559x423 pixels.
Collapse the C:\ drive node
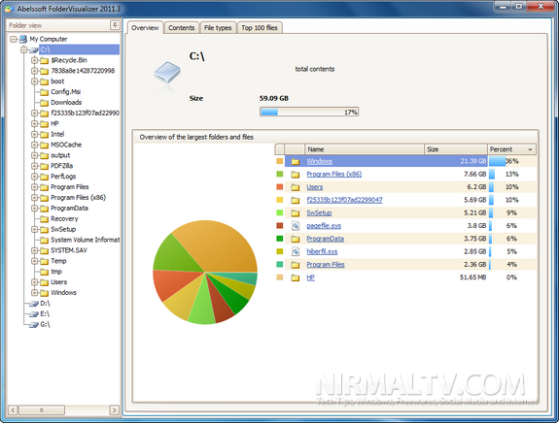[x=24, y=49]
